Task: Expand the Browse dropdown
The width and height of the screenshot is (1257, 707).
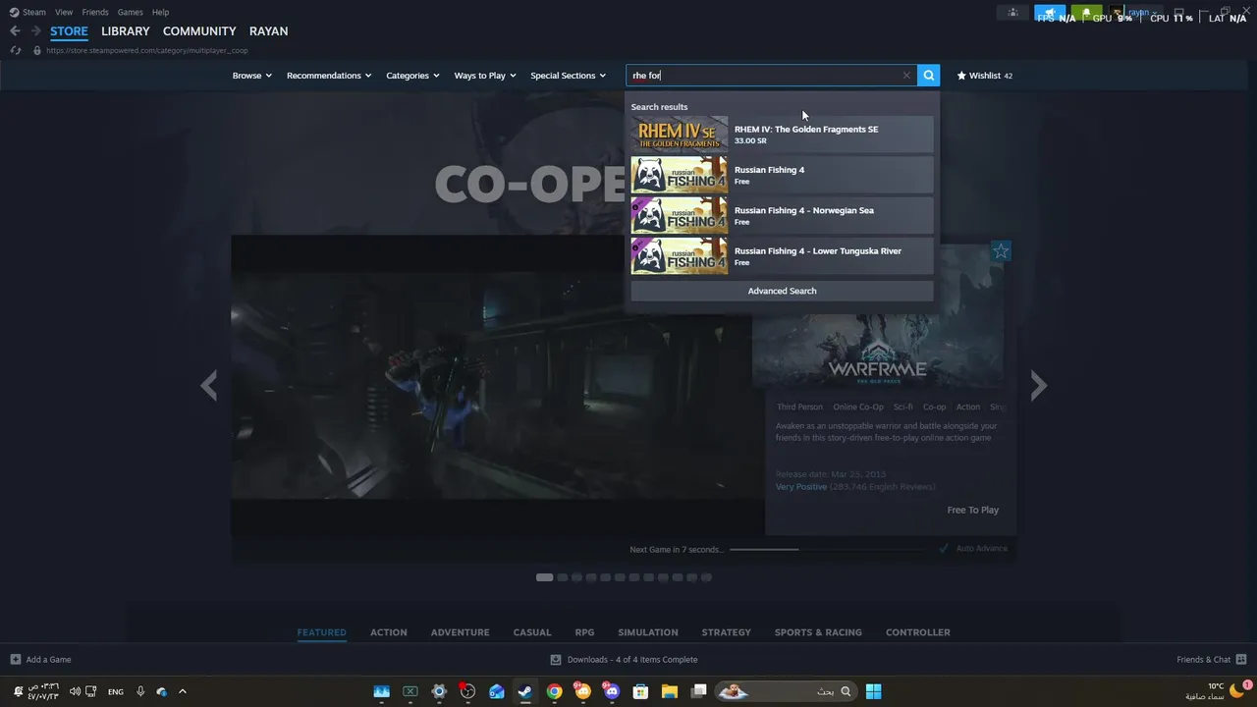Action: click(x=252, y=76)
